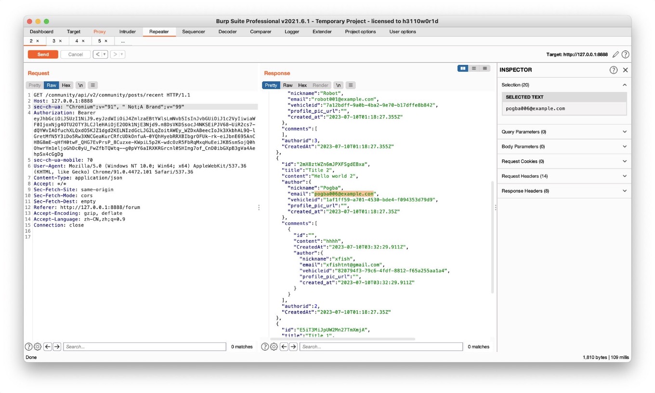
Task: Switch request view to Hex
Action: (x=66, y=85)
